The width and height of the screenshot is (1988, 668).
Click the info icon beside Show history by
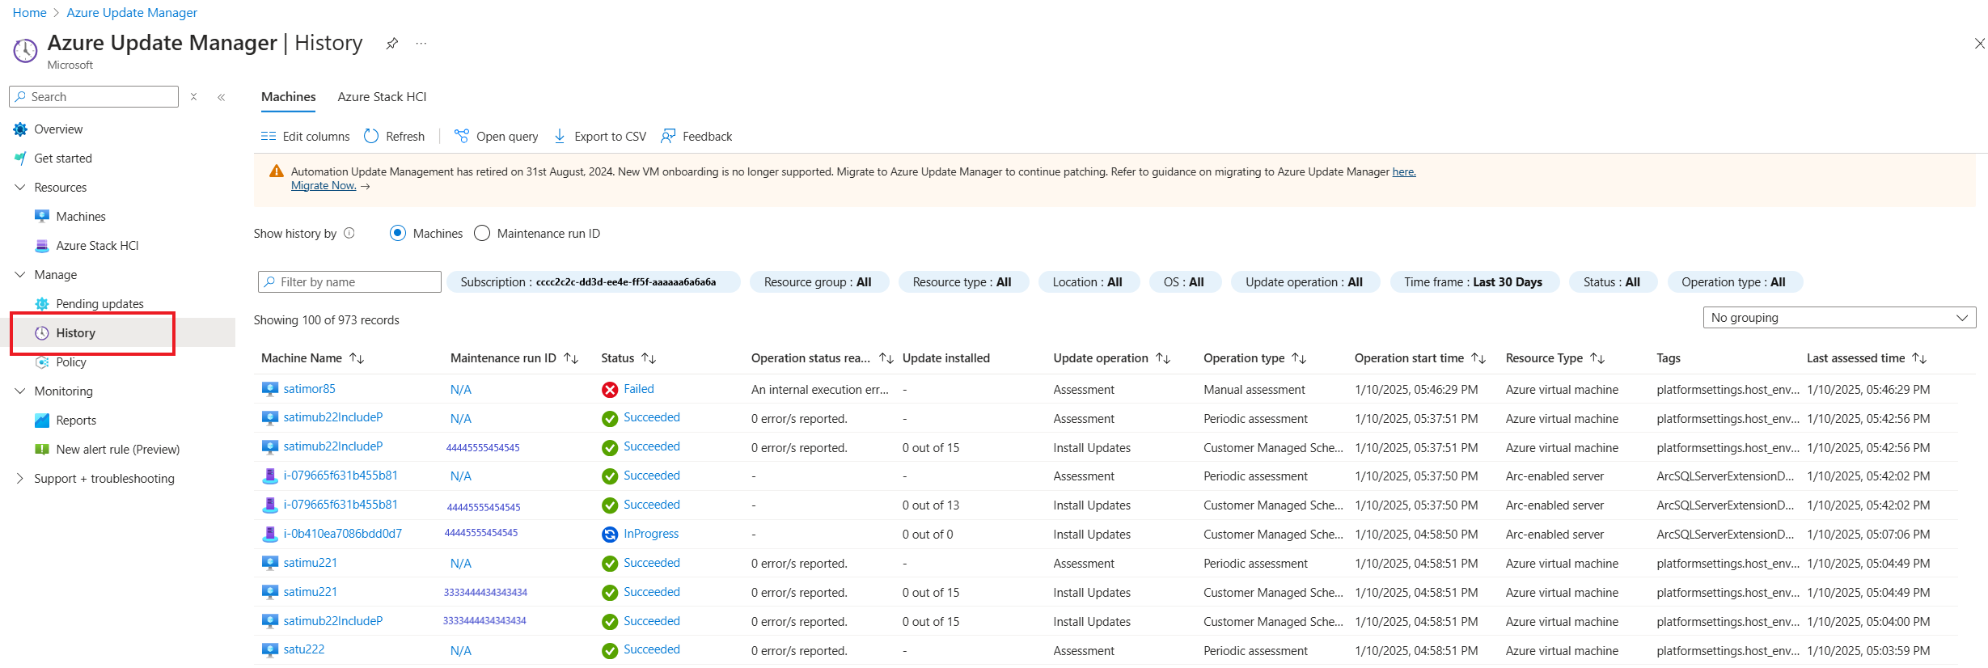(x=349, y=233)
